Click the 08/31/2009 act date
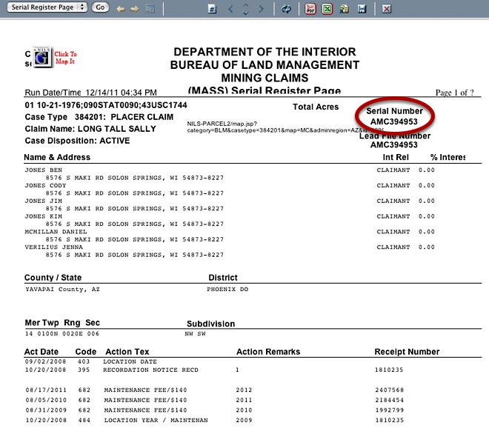 [x=46, y=410]
